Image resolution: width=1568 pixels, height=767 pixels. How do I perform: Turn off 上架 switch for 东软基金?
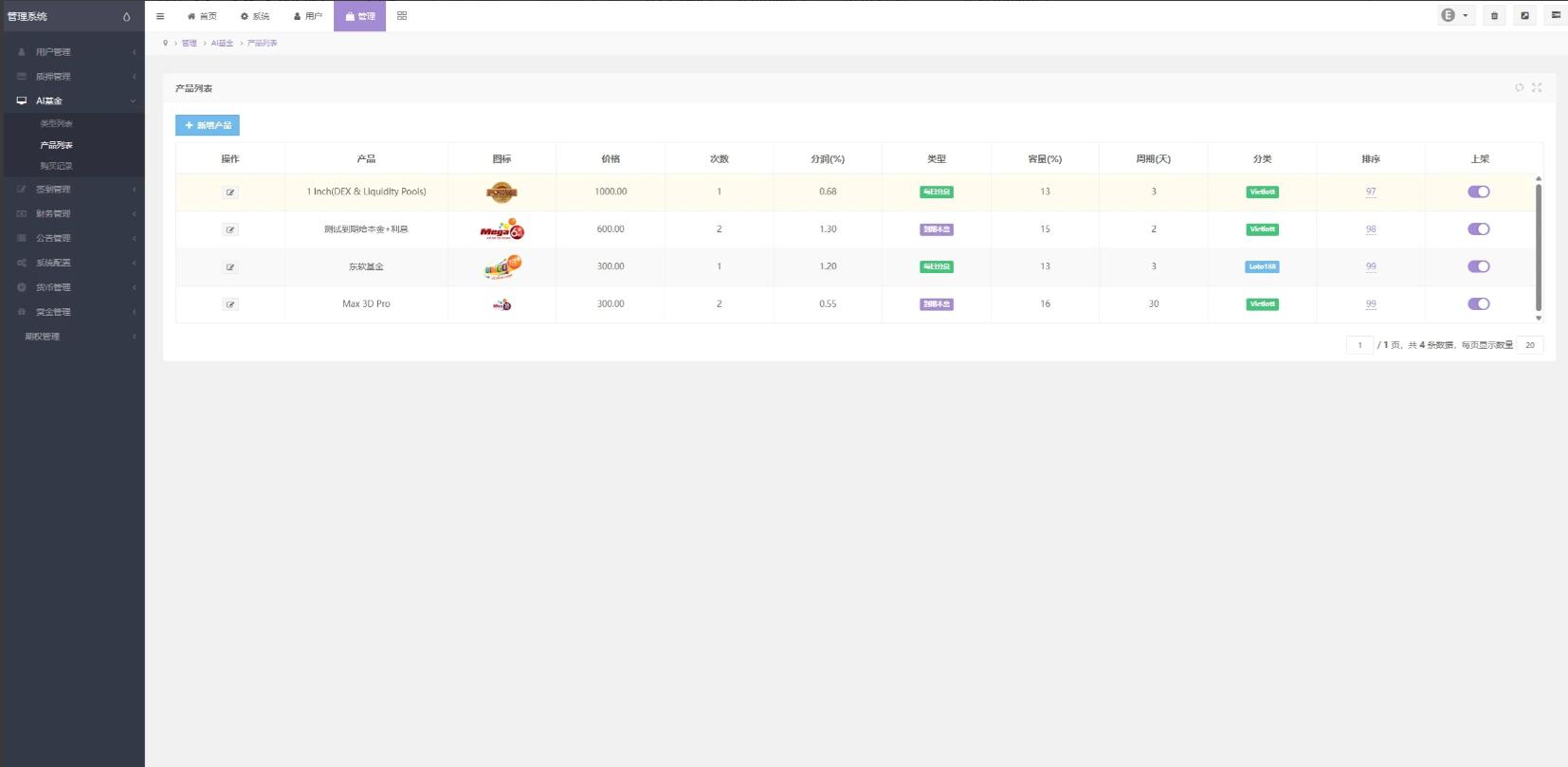1478,266
